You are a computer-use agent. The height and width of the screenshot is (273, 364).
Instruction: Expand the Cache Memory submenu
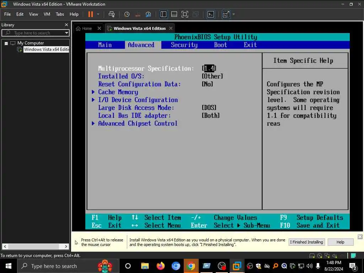pos(118,92)
